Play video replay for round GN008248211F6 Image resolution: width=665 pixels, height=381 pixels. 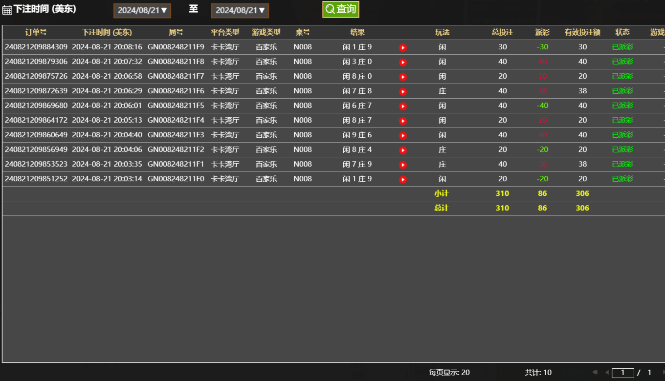pyautogui.click(x=402, y=92)
